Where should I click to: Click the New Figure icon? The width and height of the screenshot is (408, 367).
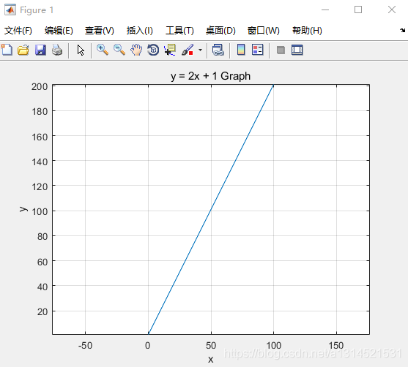click(x=7, y=50)
